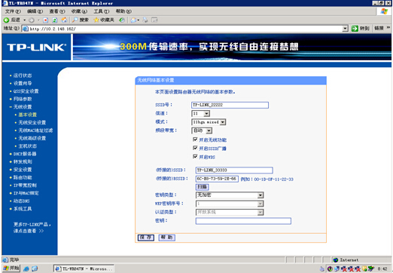Open the 文件(F) menu

pos(13,11)
